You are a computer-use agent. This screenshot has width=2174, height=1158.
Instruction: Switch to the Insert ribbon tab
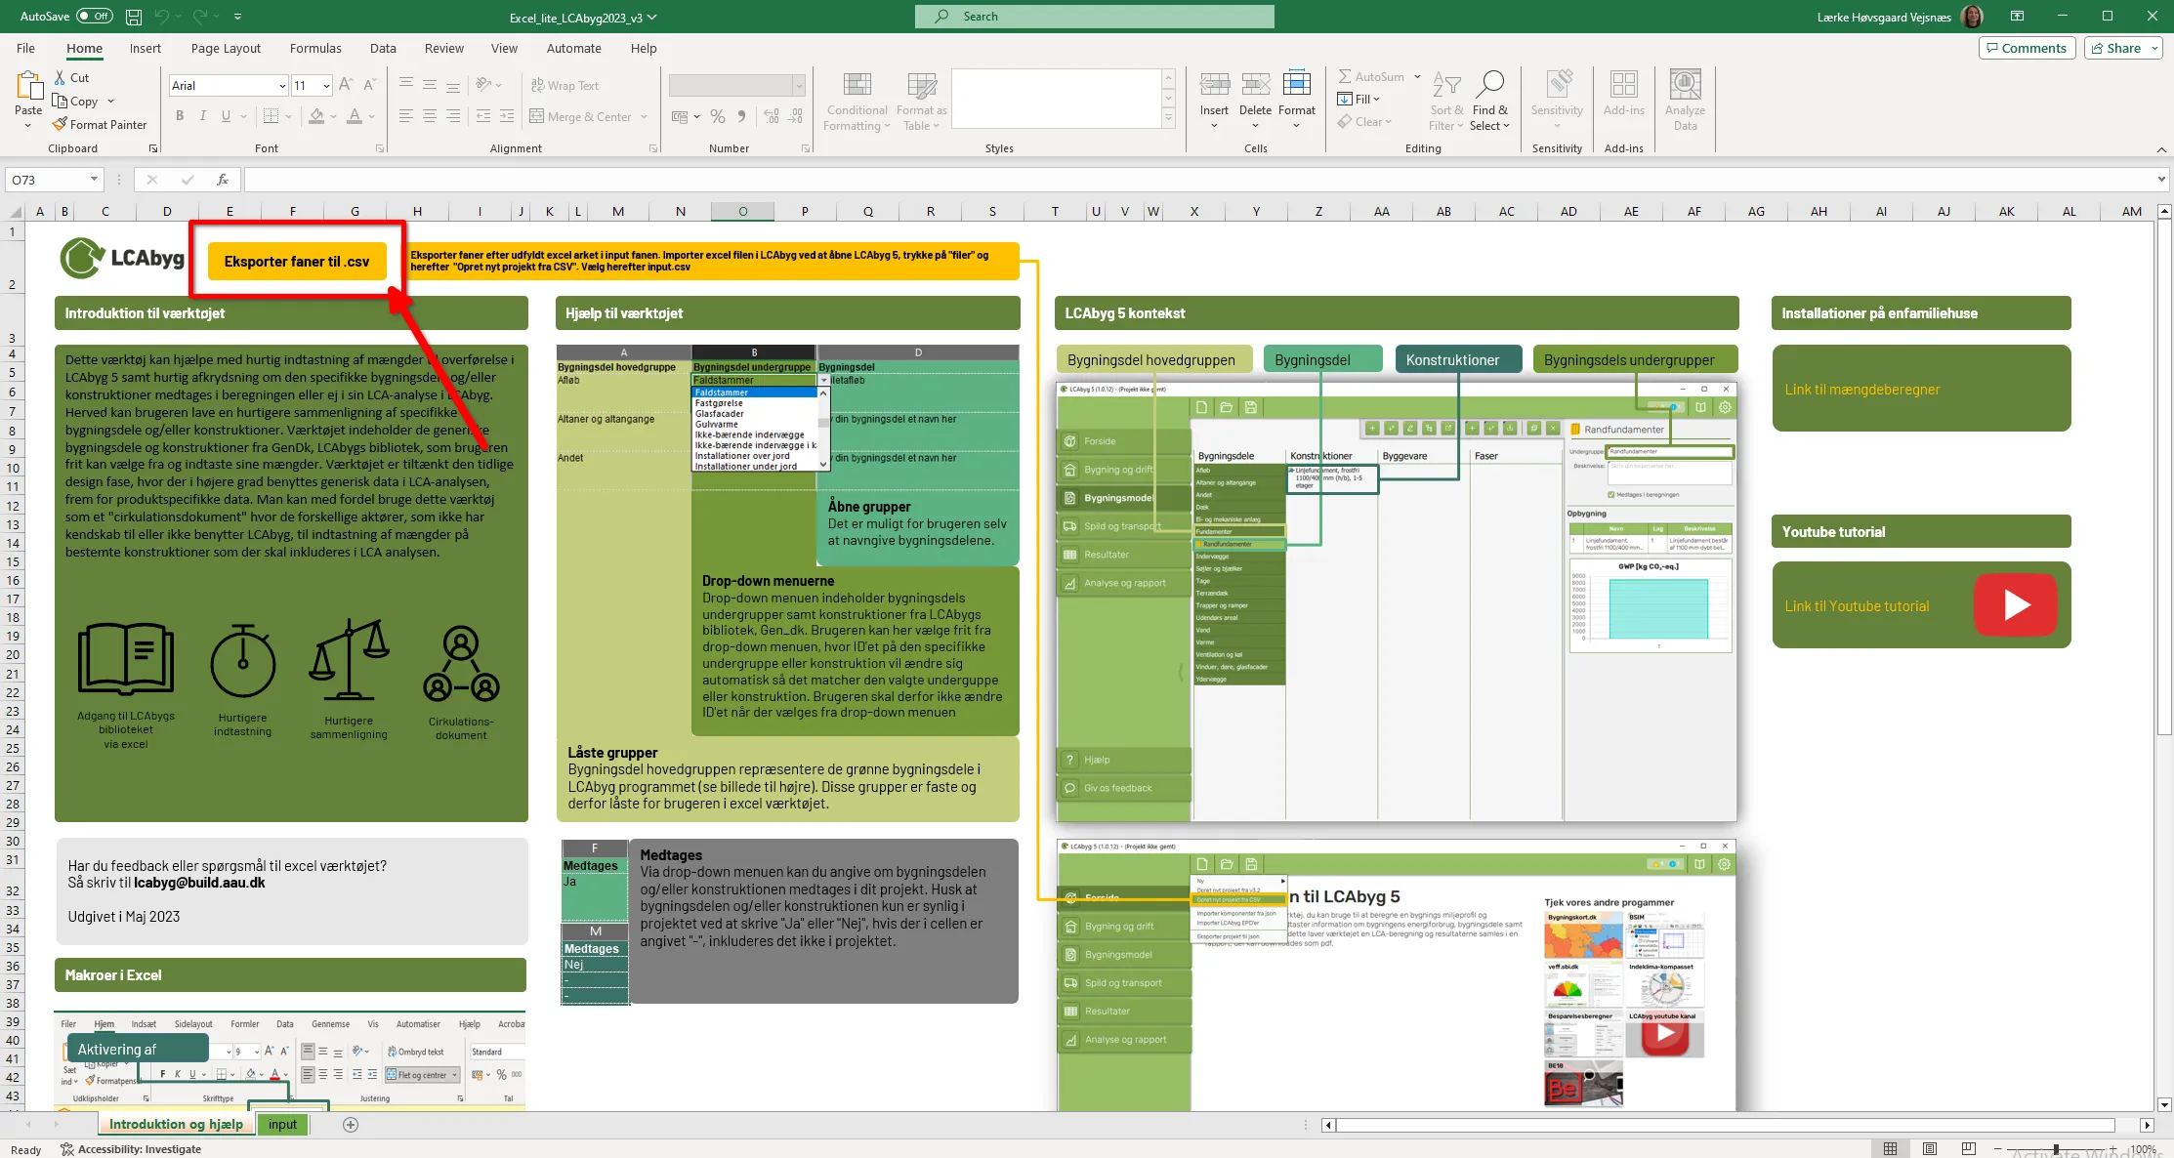tap(146, 48)
